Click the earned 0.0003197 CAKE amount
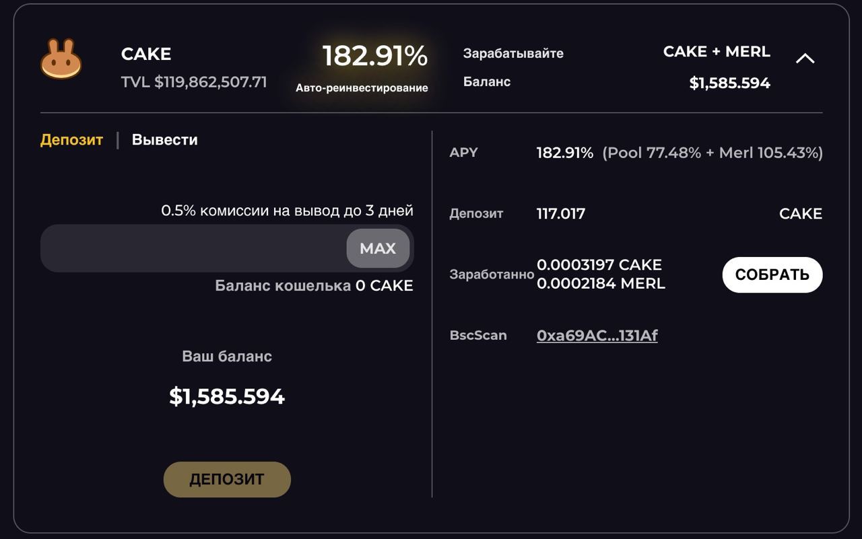The width and height of the screenshot is (862, 539). tap(599, 265)
